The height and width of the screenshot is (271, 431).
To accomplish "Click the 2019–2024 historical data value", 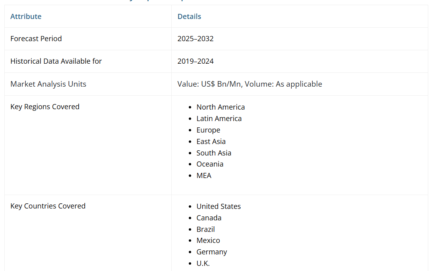I will [x=196, y=61].
